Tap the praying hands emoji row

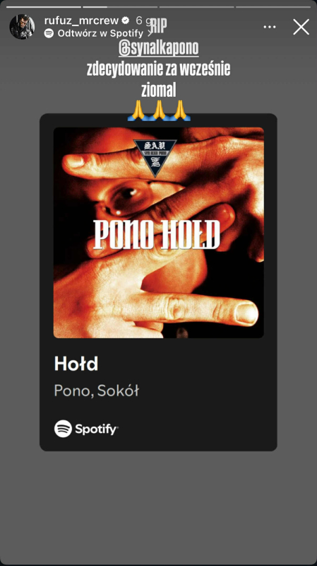coord(159,110)
